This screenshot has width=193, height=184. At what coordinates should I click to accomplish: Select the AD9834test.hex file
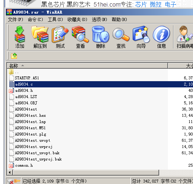coord(30,116)
